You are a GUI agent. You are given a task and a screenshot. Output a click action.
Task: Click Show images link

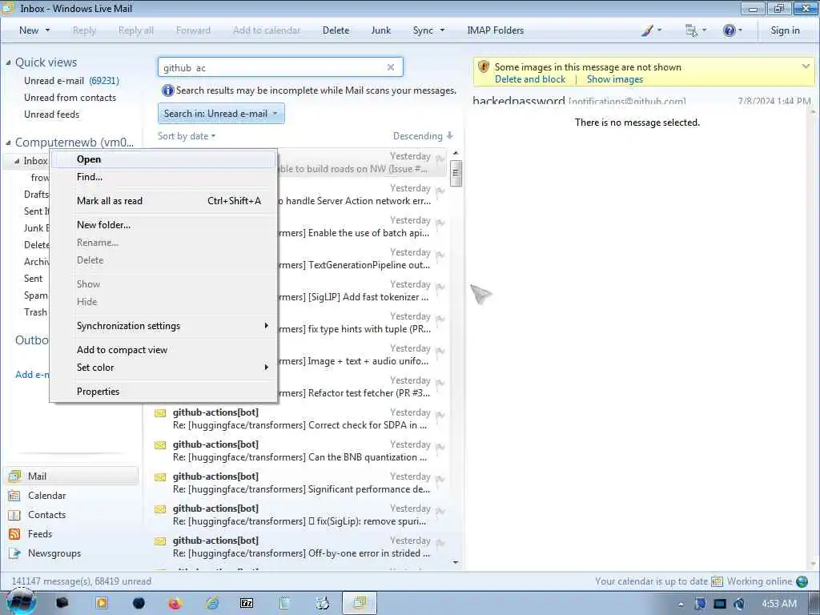tap(614, 79)
